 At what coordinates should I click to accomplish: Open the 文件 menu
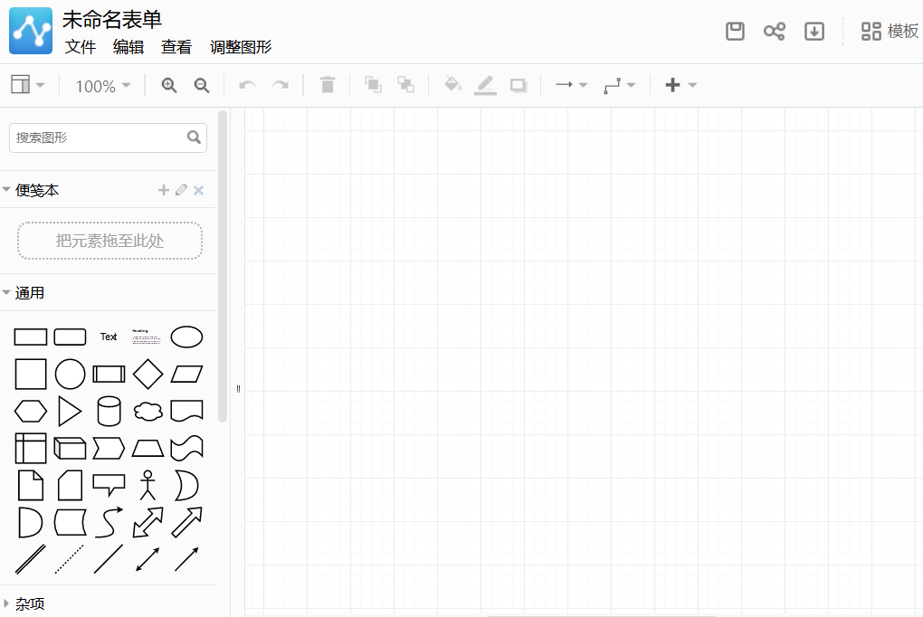tap(80, 47)
